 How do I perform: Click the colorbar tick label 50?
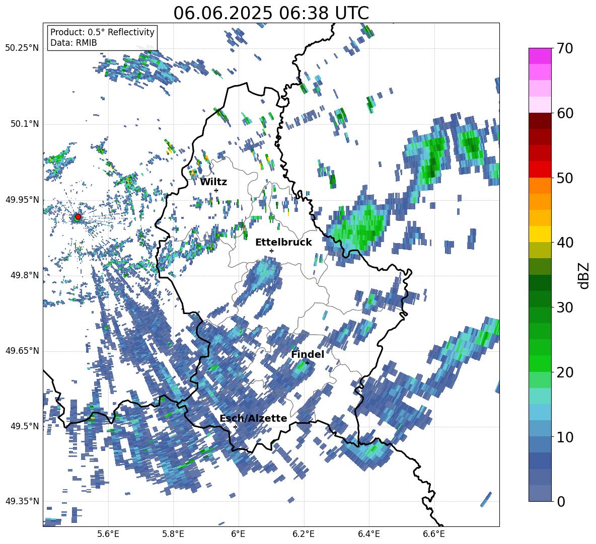564,178
